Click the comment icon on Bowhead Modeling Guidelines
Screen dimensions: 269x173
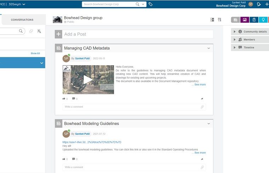tap(74, 159)
